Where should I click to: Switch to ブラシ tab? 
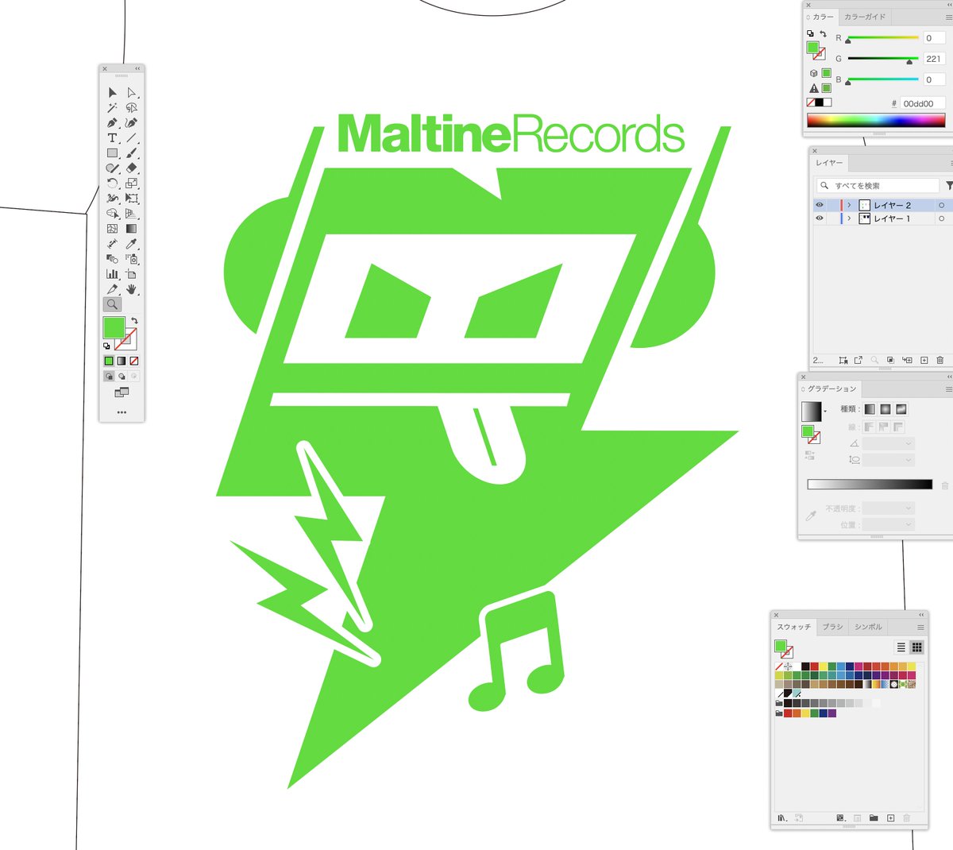click(x=832, y=627)
